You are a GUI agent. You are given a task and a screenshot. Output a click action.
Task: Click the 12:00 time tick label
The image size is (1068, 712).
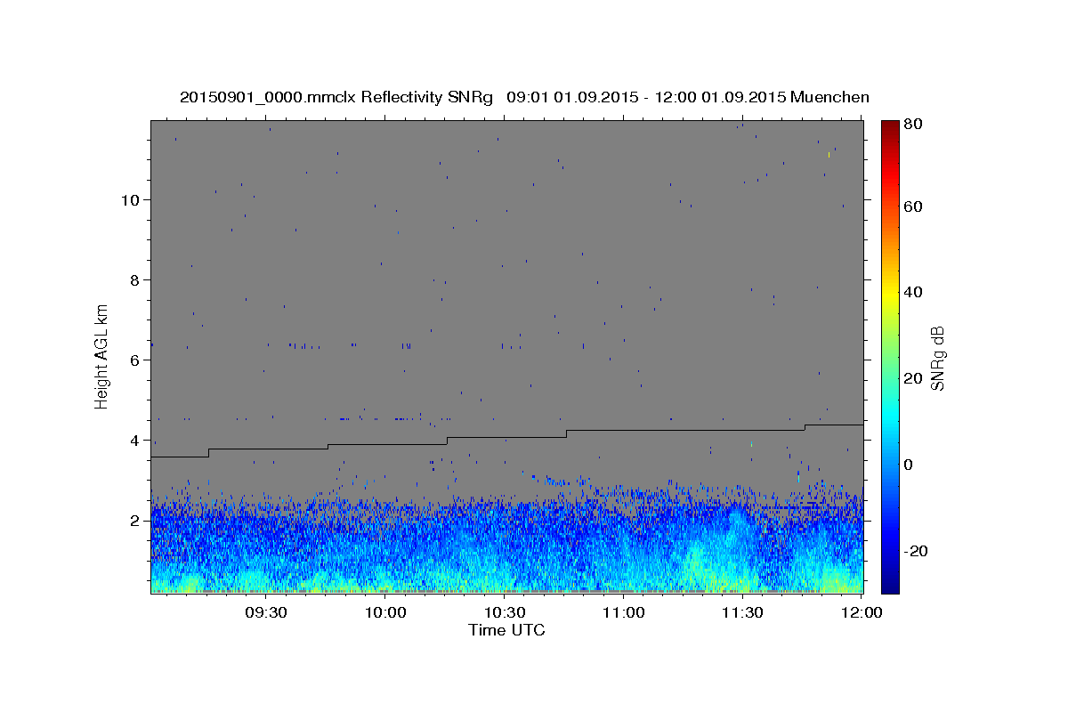click(x=862, y=613)
